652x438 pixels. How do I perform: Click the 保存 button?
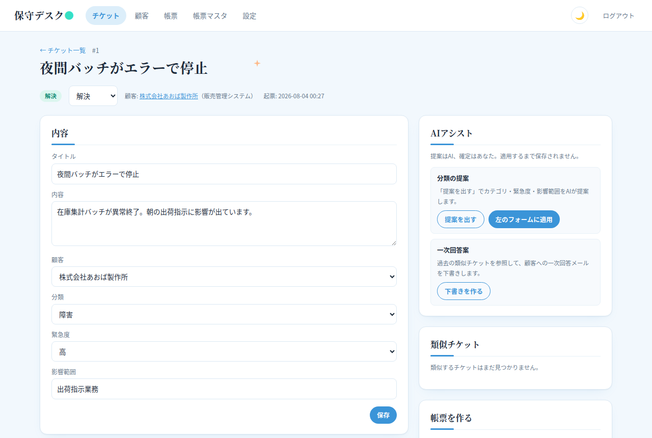[383, 415]
